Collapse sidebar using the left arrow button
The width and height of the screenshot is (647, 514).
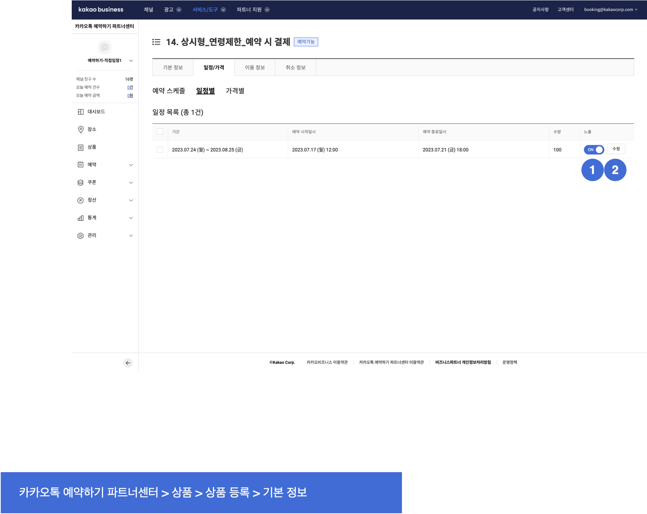click(128, 363)
